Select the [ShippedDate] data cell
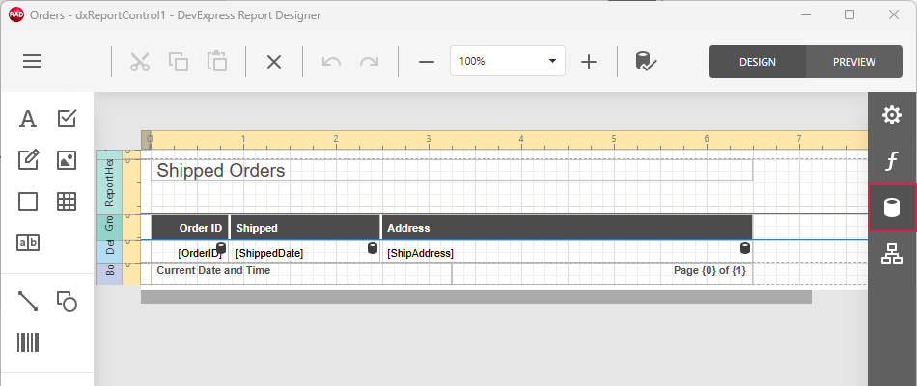Viewport: 917px width, 386px height. [x=305, y=253]
